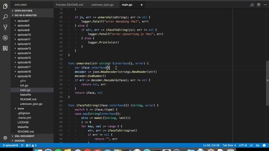Open the .gitignore file
The image size is (269, 151).
[x=24, y=113]
